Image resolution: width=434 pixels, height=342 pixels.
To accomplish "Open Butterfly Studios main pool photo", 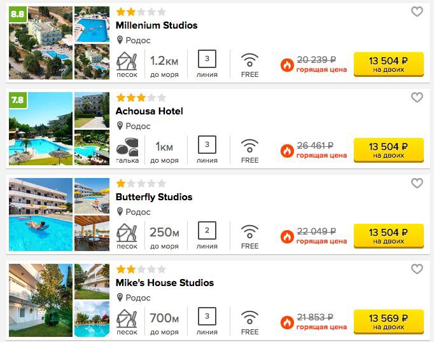I will coord(41,215).
